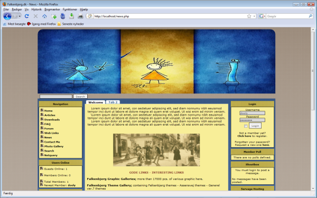Open the Photo Gallery navigation link
The height and width of the screenshot is (198, 317).
[54, 146]
